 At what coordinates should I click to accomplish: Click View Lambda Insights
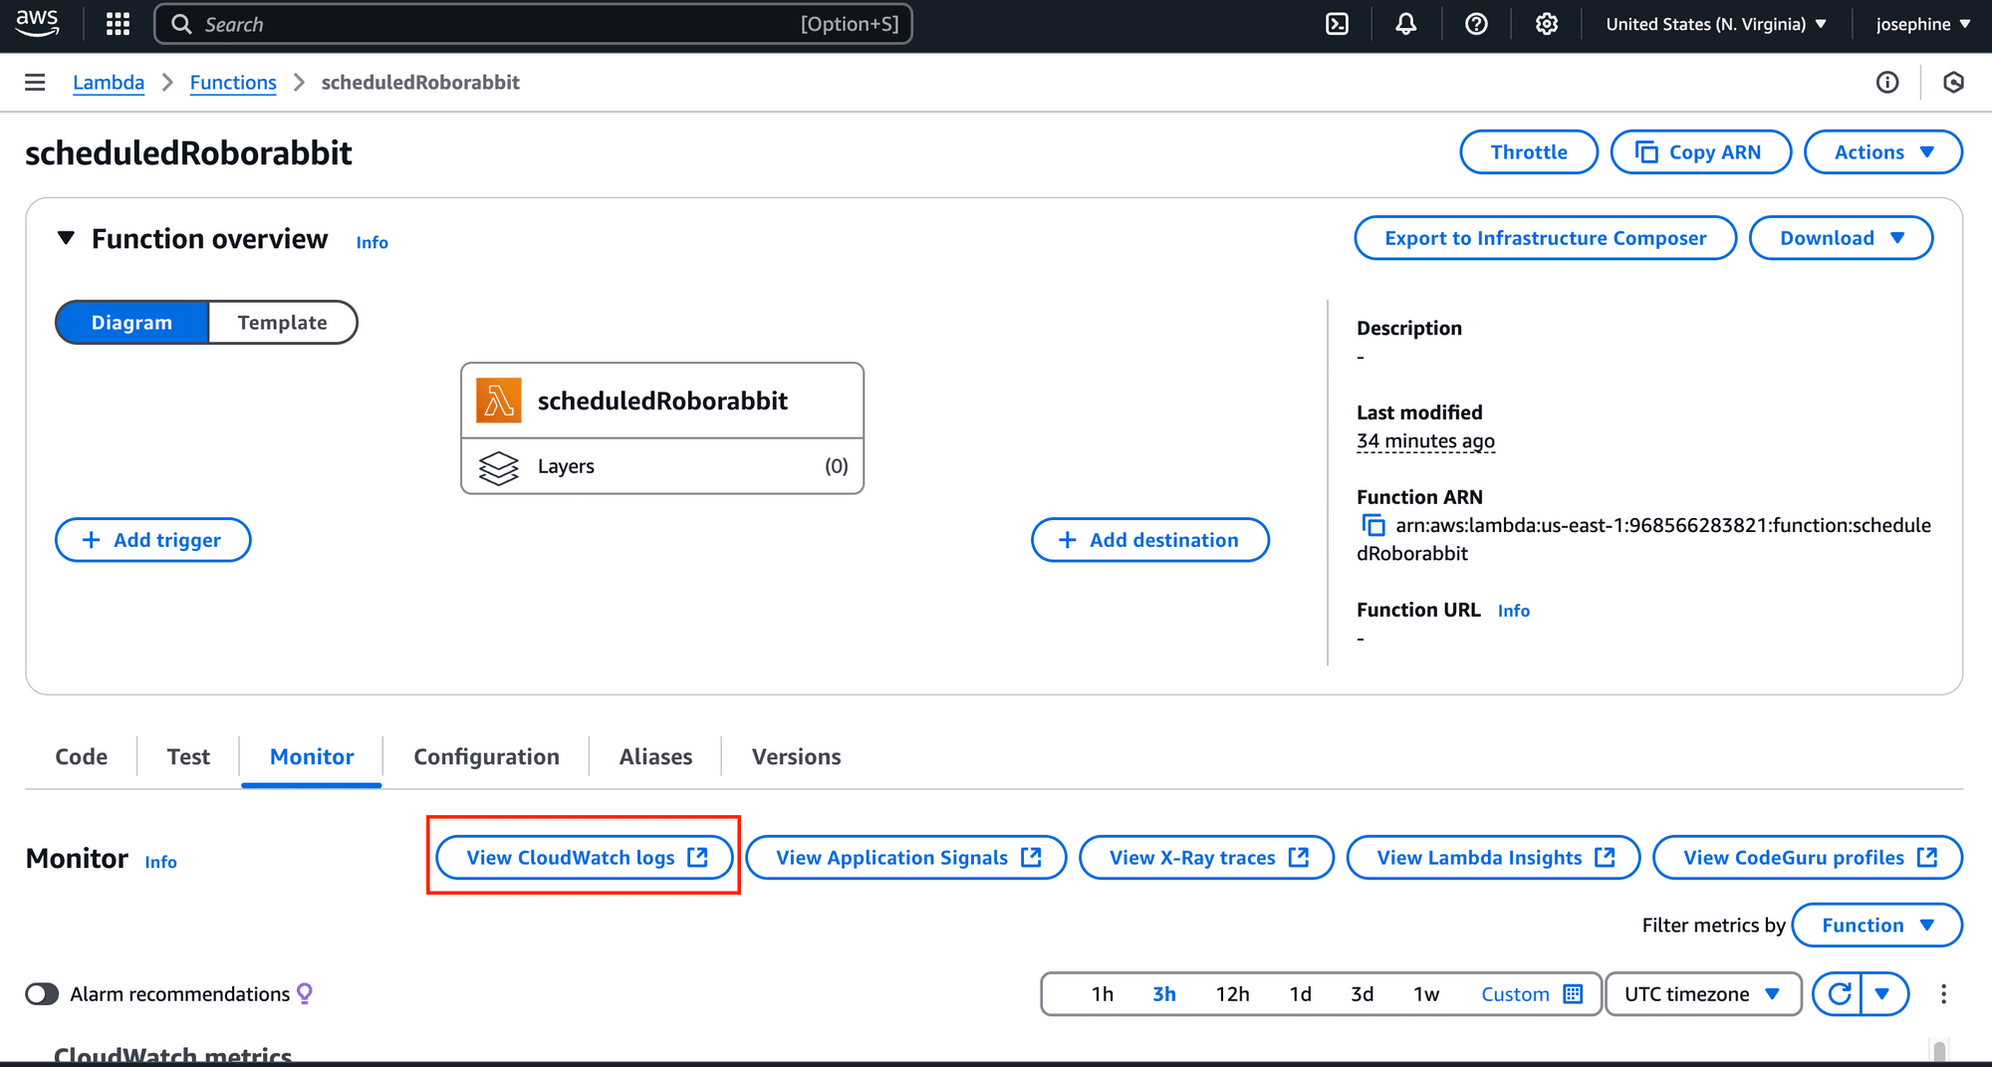click(1493, 857)
